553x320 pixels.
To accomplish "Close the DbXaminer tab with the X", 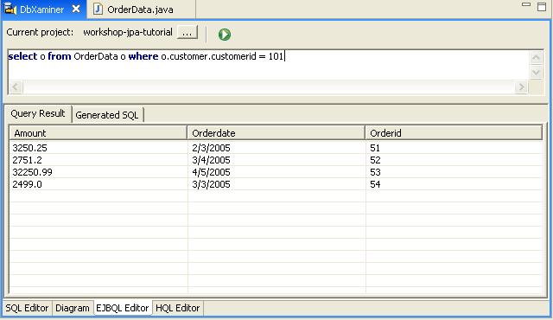I will click(x=76, y=9).
